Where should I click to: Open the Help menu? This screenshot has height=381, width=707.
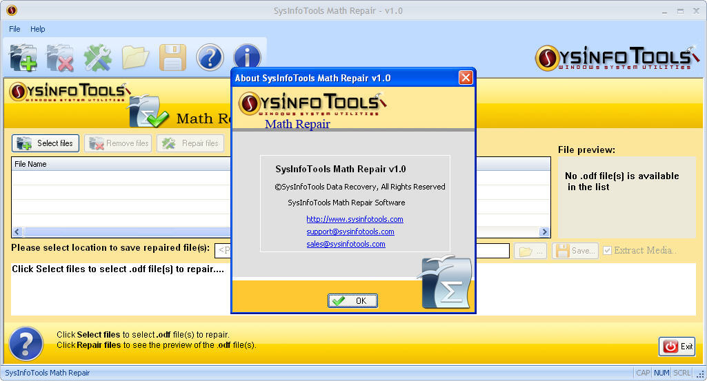click(x=37, y=29)
